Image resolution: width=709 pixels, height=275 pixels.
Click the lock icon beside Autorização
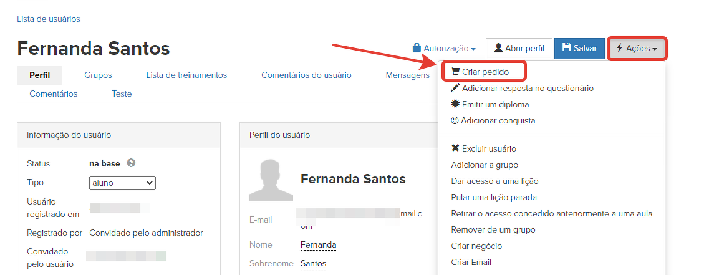pos(417,48)
